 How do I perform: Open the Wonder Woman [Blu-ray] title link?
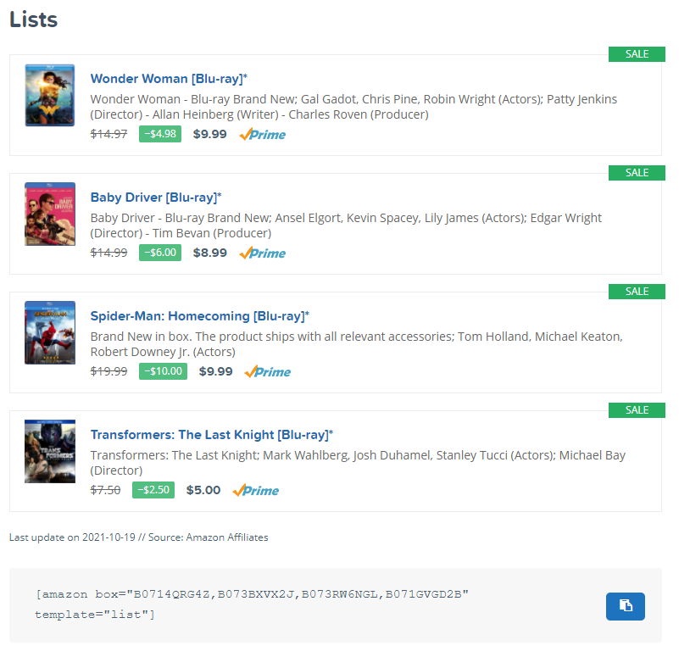(x=169, y=79)
